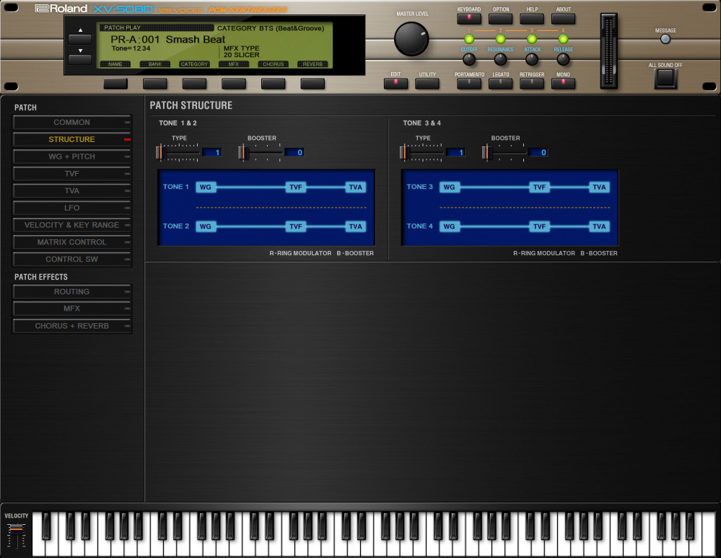The image size is (721, 558).
Task: Click the TVF block of Tone 1
Action: click(296, 187)
